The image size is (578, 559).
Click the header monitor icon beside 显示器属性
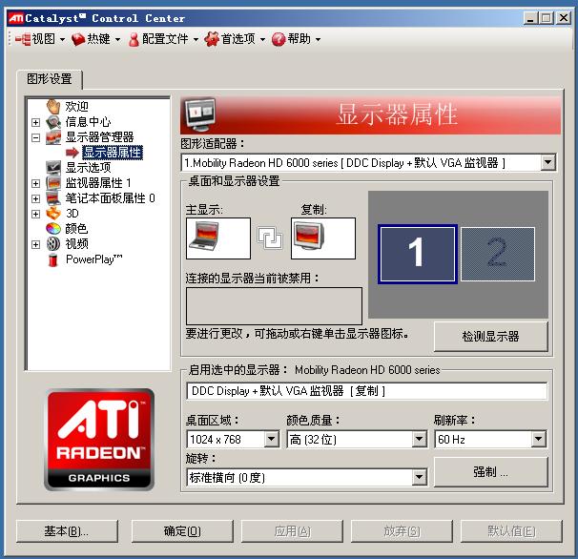(x=200, y=114)
